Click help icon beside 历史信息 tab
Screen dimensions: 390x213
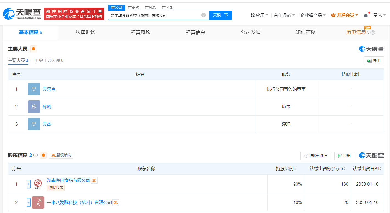(373, 33)
